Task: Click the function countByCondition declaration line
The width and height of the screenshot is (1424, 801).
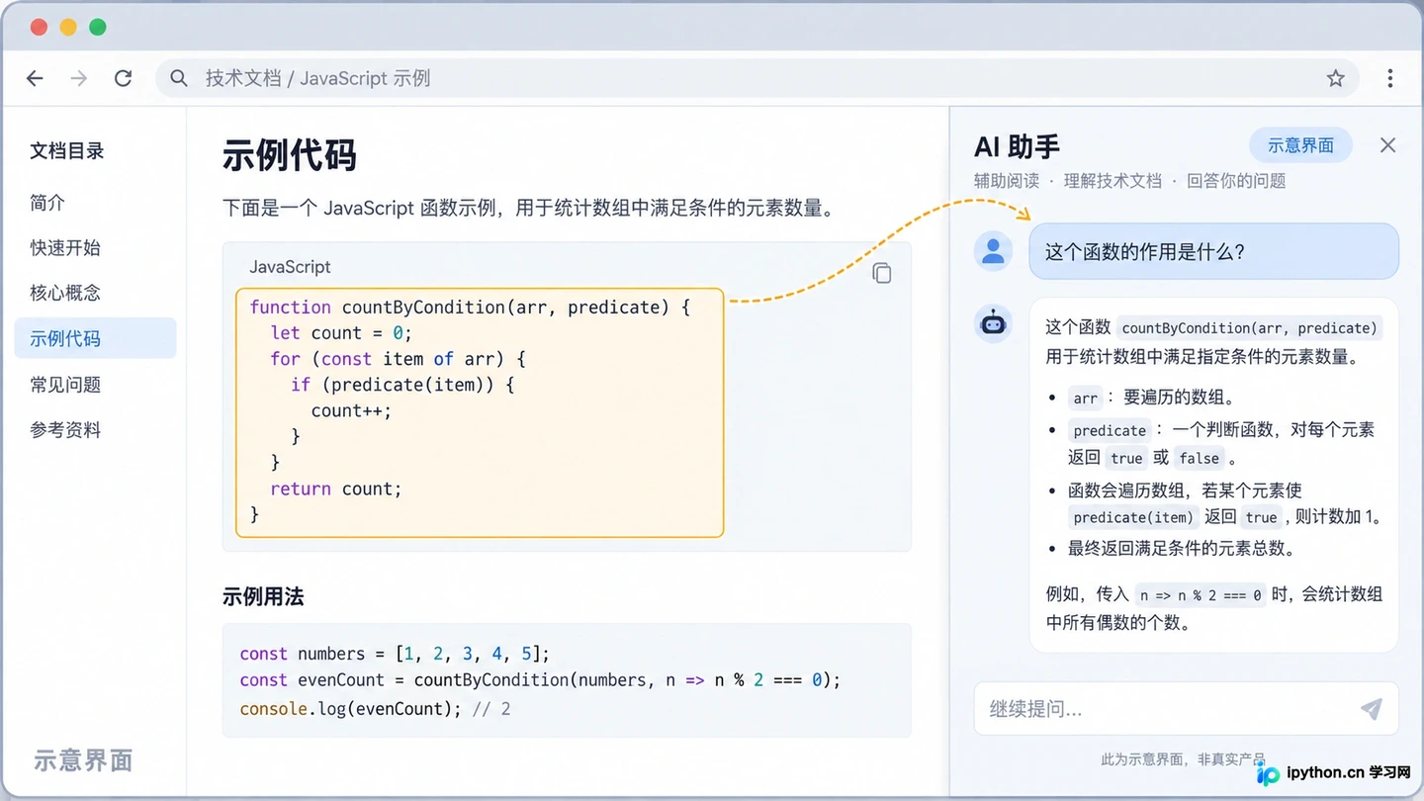Action: tap(470, 308)
